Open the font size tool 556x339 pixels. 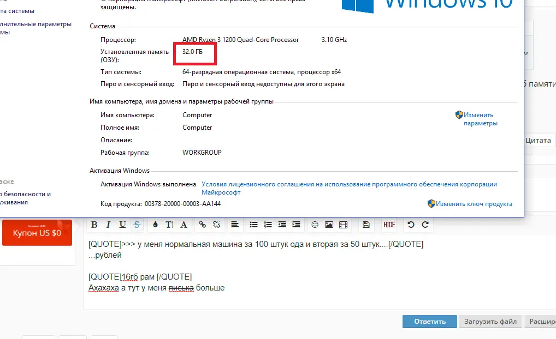(169, 225)
